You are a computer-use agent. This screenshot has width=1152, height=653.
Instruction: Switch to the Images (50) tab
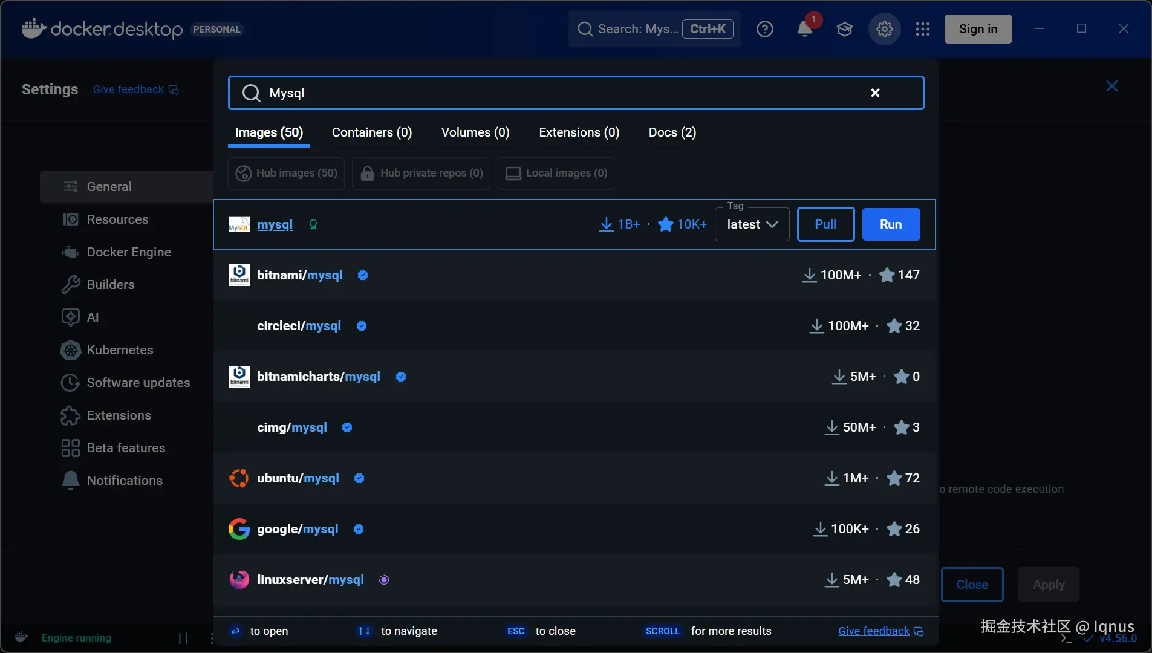(269, 132)
